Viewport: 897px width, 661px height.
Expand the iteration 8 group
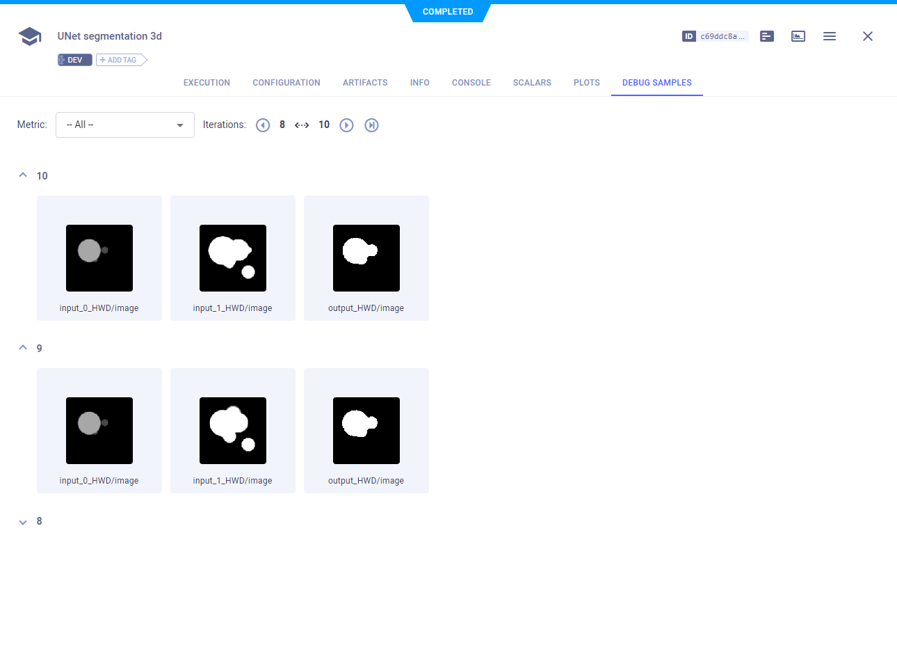[x=22, y=521]
